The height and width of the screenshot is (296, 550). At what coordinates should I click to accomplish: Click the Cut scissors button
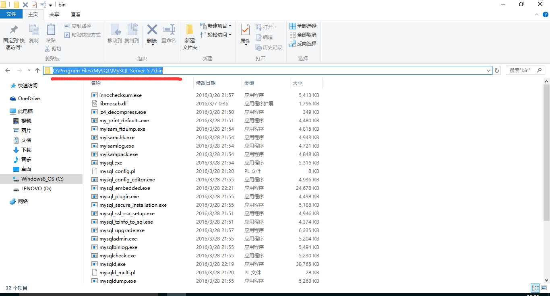53,49
